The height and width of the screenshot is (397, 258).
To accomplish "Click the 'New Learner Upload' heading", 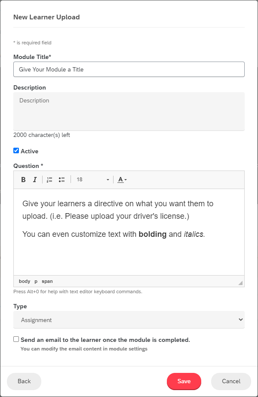I will 46,17.
